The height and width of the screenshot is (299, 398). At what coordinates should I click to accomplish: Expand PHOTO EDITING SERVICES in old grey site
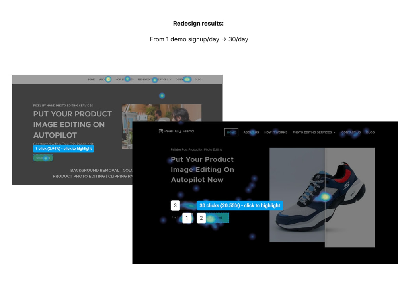154,79
